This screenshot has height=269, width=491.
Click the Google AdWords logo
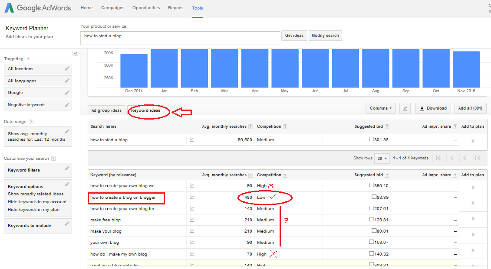[x=38, y=8]
